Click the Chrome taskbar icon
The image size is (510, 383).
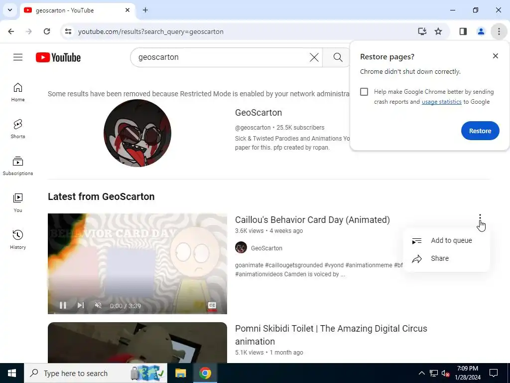point(205,373)
